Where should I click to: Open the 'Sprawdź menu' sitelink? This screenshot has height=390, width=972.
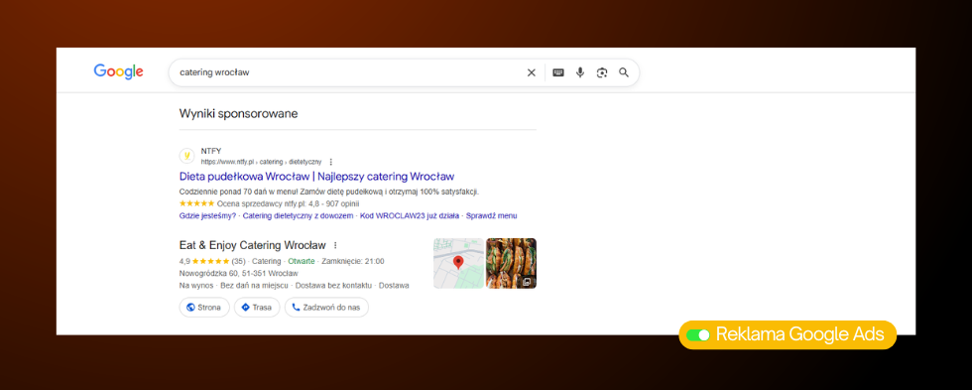(x=492, y=215)
